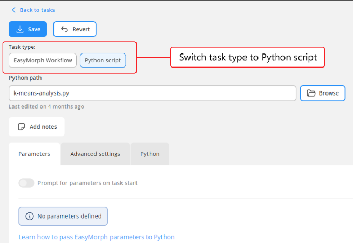Viewport: 353px width, 243px height.
Task: Open the Python tab
Action: coord(150,154)
